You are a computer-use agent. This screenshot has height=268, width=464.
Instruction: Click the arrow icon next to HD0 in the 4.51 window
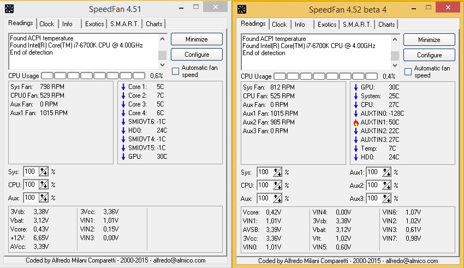(123, 130)
